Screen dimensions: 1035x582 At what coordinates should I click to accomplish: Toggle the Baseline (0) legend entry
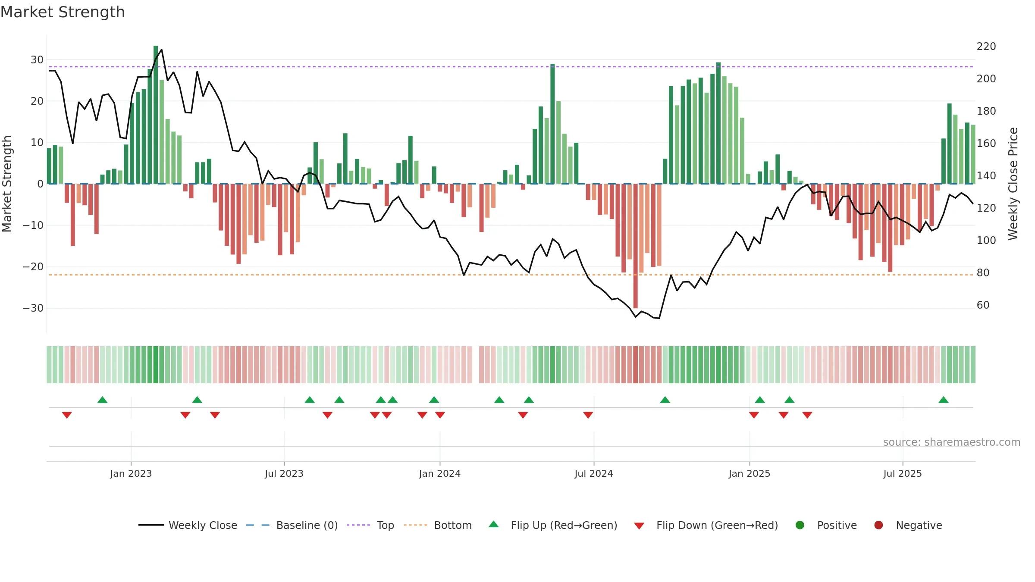292,525
